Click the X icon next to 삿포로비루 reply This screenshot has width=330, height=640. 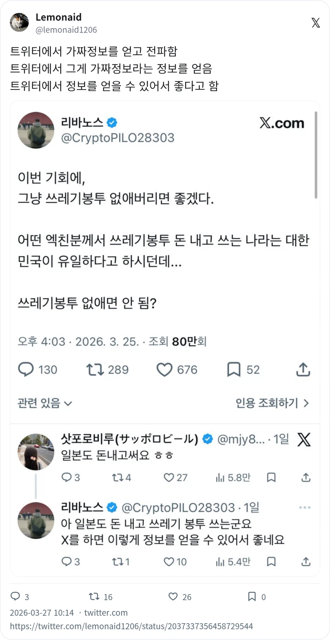303,440
